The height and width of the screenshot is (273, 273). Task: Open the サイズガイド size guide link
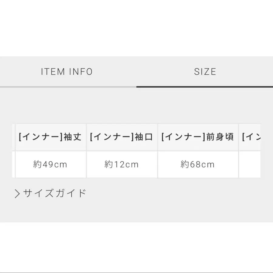click(x=54, y=192)
